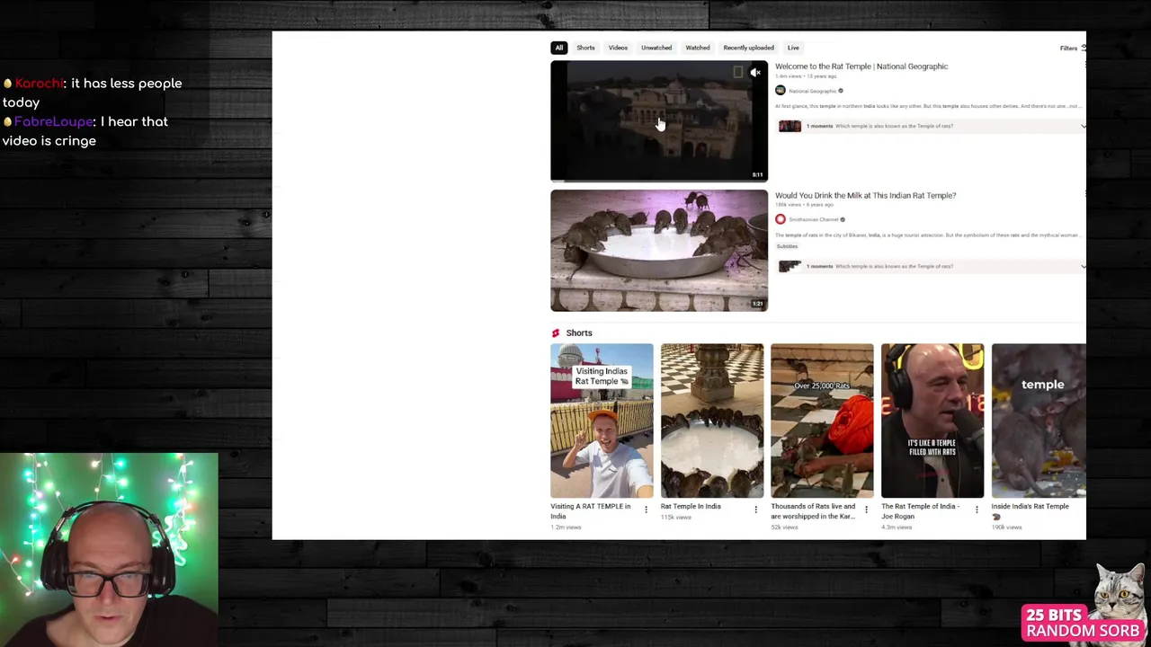Open 'Inside India's Rat Temple' short title
The height and width of the screenshot is (647, 1151).
[1031, 510]
